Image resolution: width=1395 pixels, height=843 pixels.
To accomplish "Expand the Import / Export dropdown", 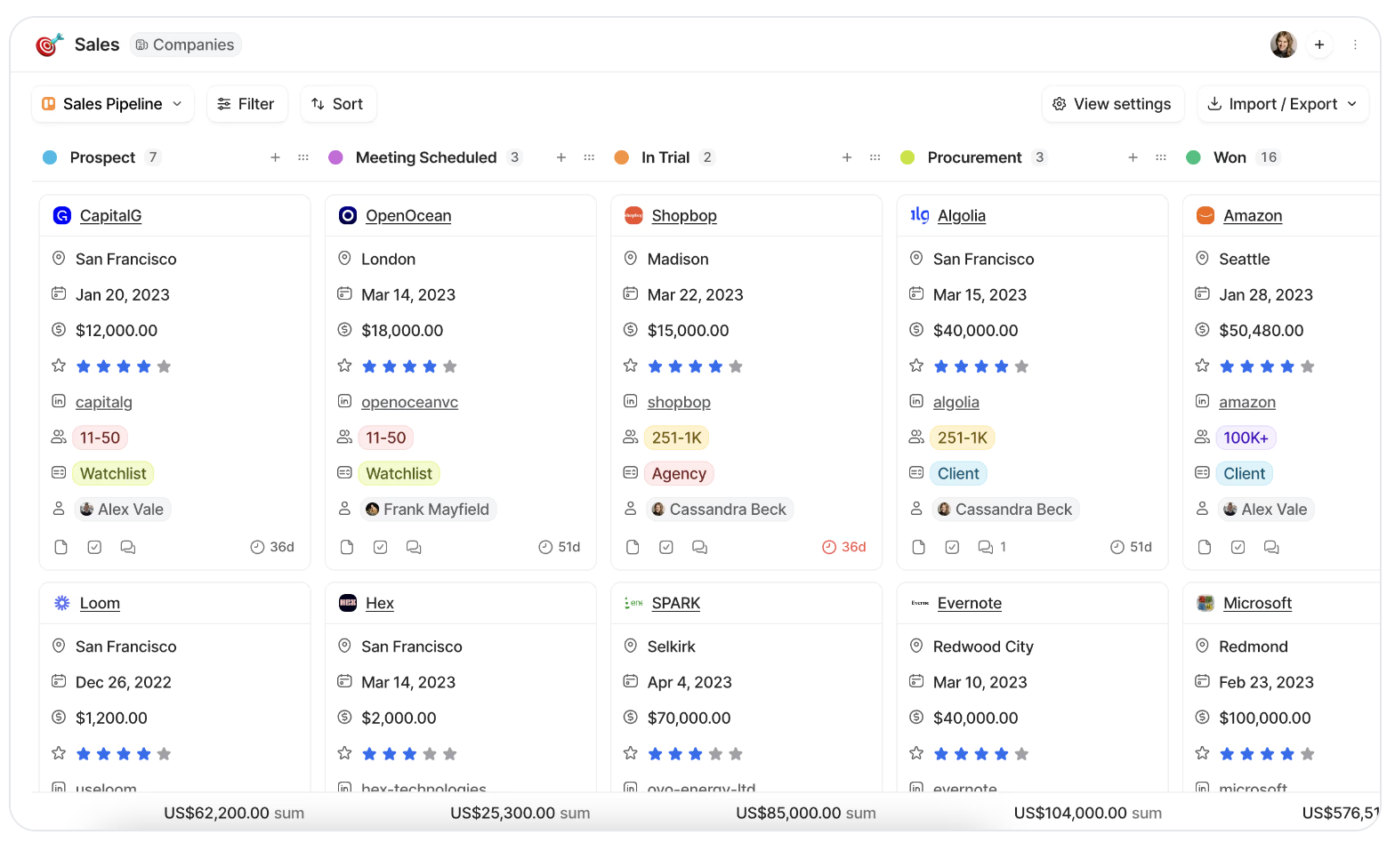I will click(x=1282, y=104).
